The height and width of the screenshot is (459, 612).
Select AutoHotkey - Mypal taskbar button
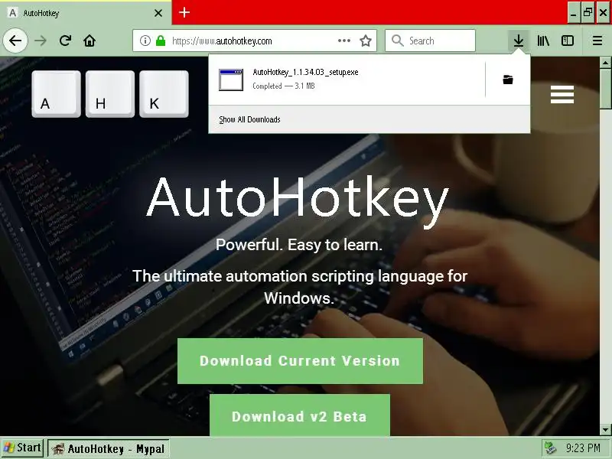coord(109,449)
